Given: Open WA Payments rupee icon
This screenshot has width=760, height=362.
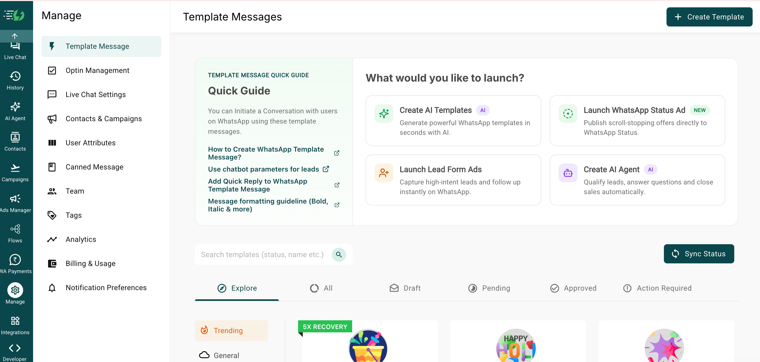Looking at the screenshot, I should [15, 259].
